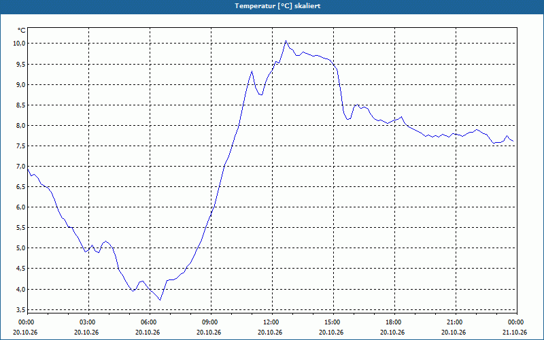The width and height of the screenshot is (544, 340).
Task: Click the '°C' unit label on the axis
Action: 21,31
